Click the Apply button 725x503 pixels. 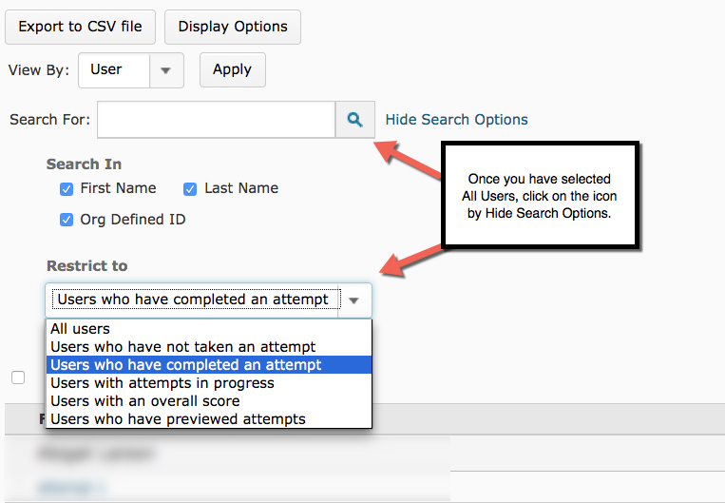(232, 70)
